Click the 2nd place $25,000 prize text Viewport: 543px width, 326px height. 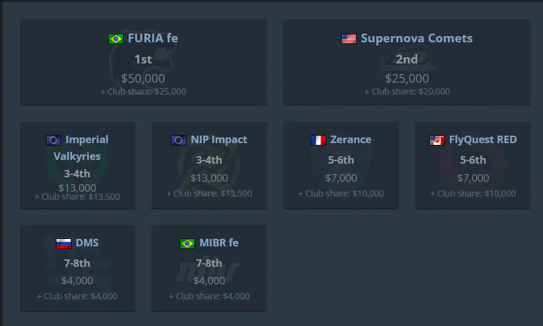[407, 78]
